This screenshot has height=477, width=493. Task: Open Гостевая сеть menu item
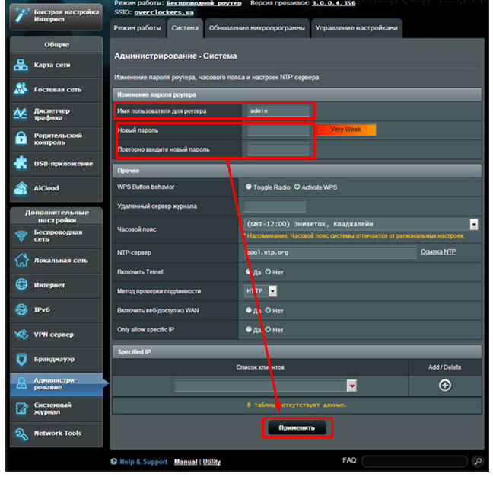coord(56,90)
